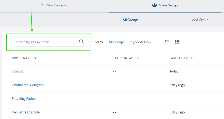The height and width of the screenshot is (119, 224).
Task: Click the magnifying glass search icon
Action: [x=82, y=42]
